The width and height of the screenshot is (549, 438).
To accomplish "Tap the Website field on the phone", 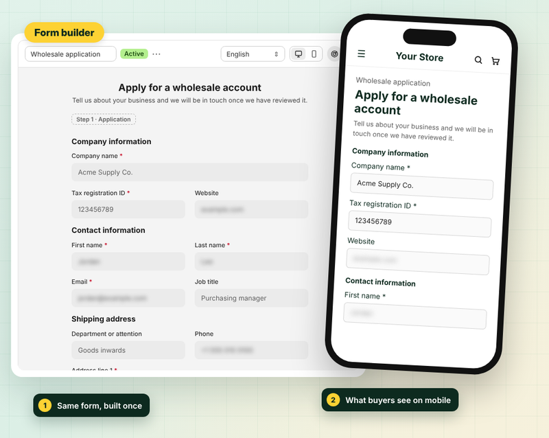I will point(418,262).
